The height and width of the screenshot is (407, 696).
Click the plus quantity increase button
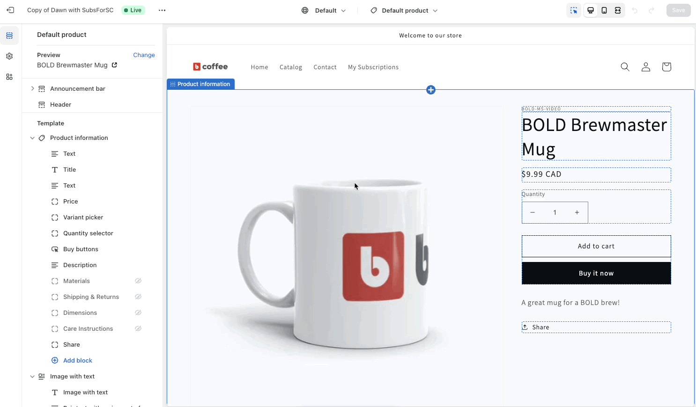click(577, 212)
